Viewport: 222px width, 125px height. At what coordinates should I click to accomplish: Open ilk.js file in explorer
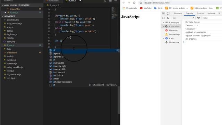[x=9, y=49]
